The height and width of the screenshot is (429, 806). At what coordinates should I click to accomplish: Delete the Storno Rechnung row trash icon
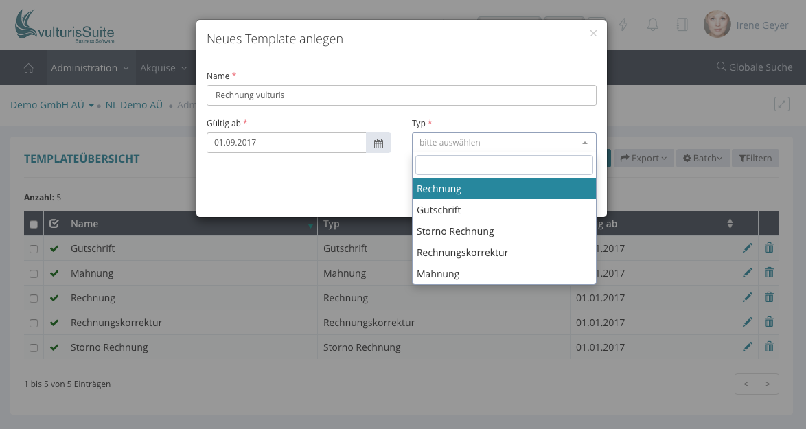769,347
